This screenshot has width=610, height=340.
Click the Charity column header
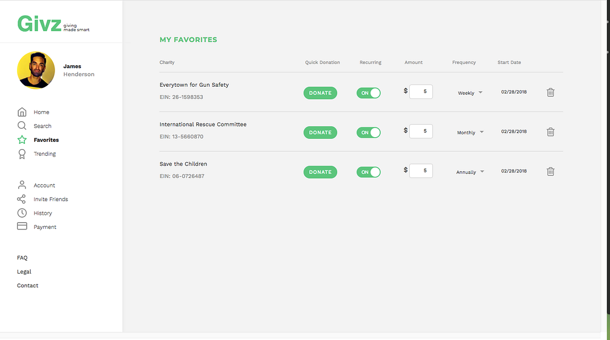167,62
